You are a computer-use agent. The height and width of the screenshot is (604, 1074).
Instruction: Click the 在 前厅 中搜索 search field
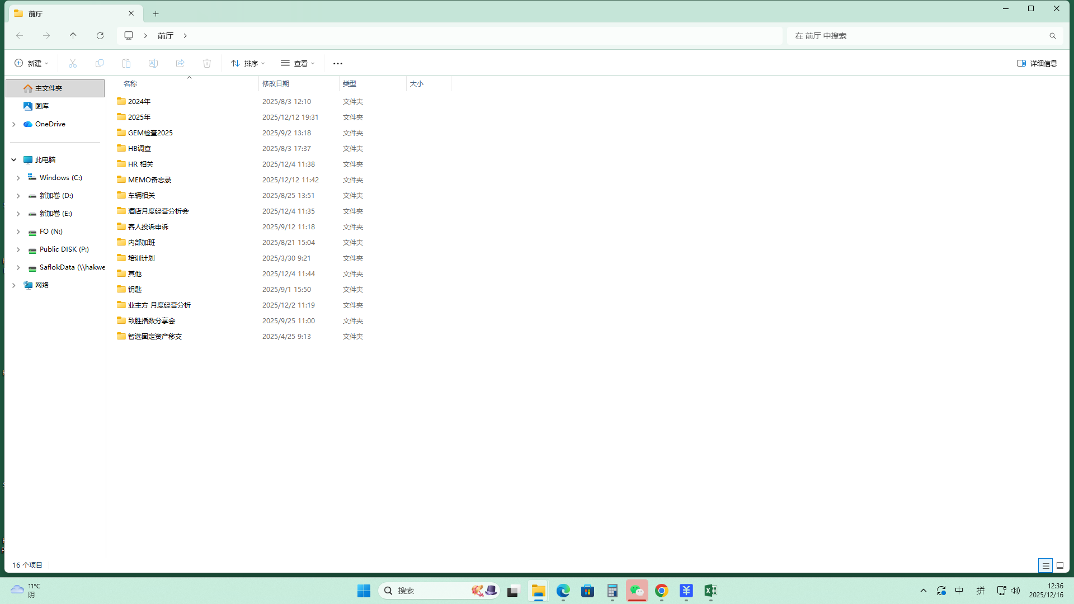917,36
